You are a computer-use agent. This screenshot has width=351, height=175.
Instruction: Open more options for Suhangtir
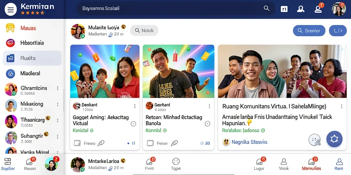(58, 137)
